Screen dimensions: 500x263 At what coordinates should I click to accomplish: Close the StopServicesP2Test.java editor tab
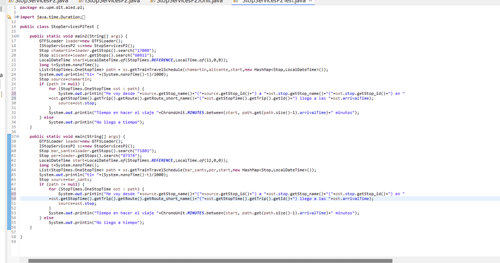pos(310,1)
